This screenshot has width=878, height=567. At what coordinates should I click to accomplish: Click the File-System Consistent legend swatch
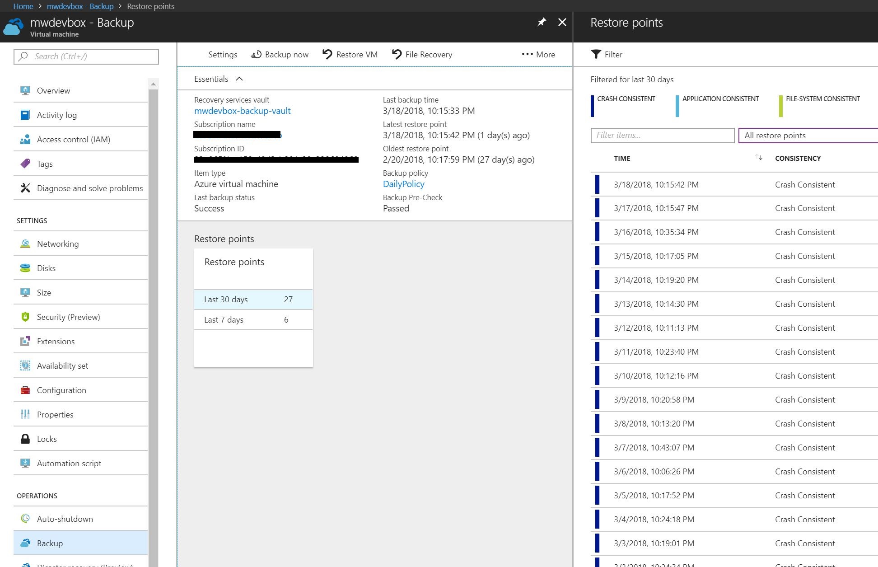tap(780, 106)
